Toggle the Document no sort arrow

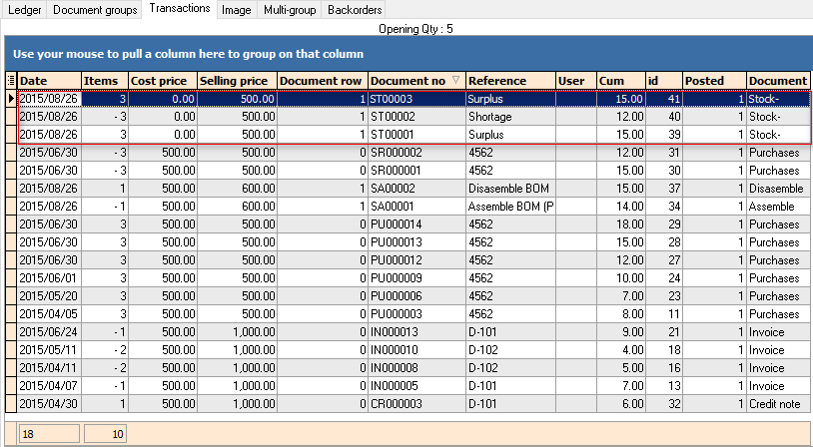point(456,80)
